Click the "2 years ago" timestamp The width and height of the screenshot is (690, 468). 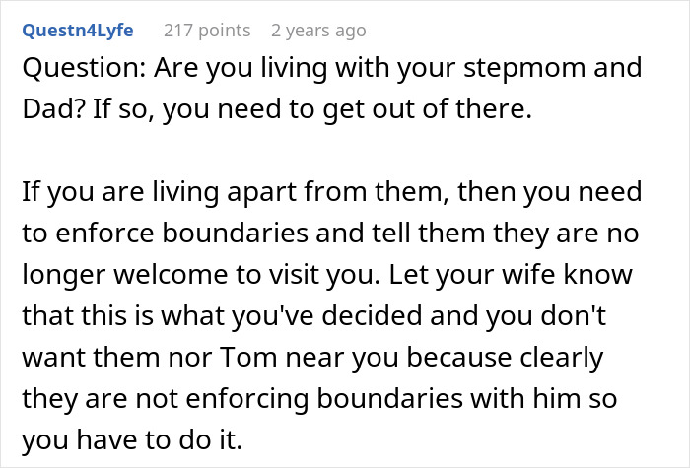point(317,30)
